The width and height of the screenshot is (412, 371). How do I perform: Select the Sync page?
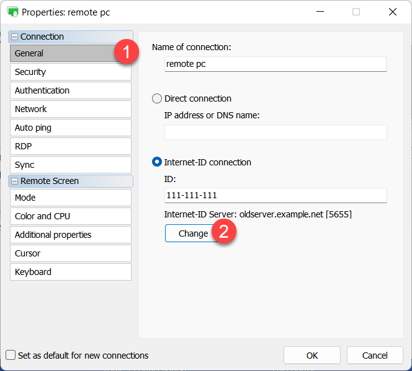click(x=70, y=165)
